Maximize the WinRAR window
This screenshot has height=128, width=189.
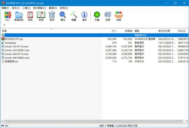click(x=175, y=3)
